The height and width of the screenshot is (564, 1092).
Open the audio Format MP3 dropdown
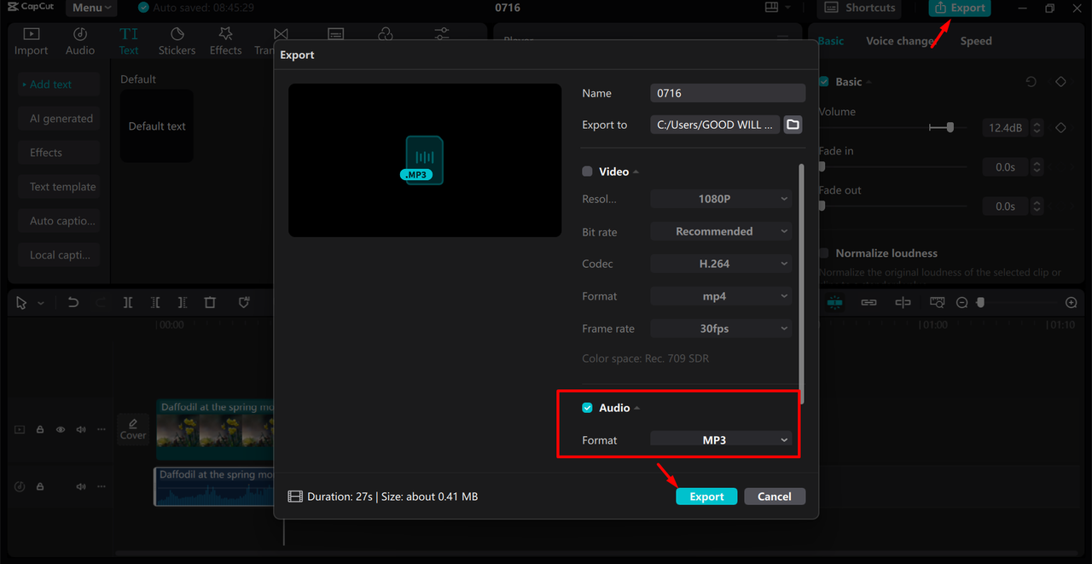click(x=721, y=439)
